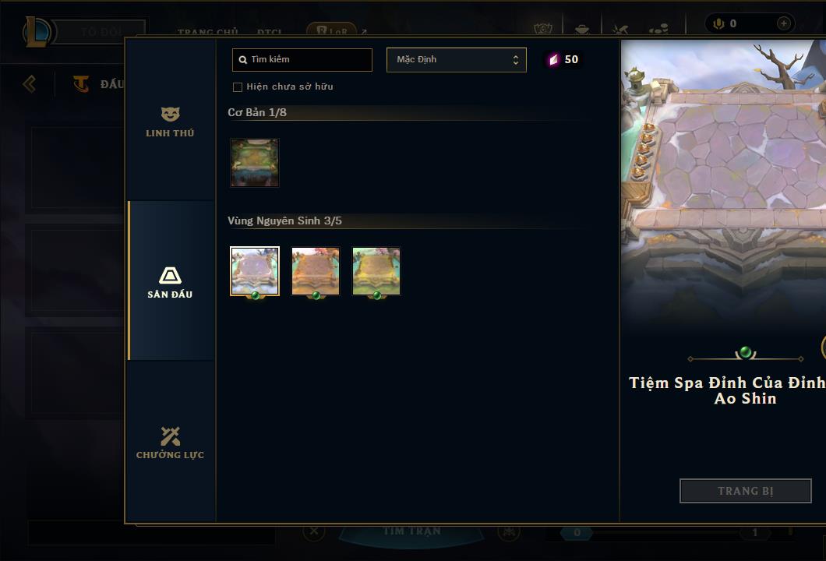This screenshot has height=561, width=826.
Task: Choose the green third Vùng Nguyên Sinh arena
Action: 376,271
